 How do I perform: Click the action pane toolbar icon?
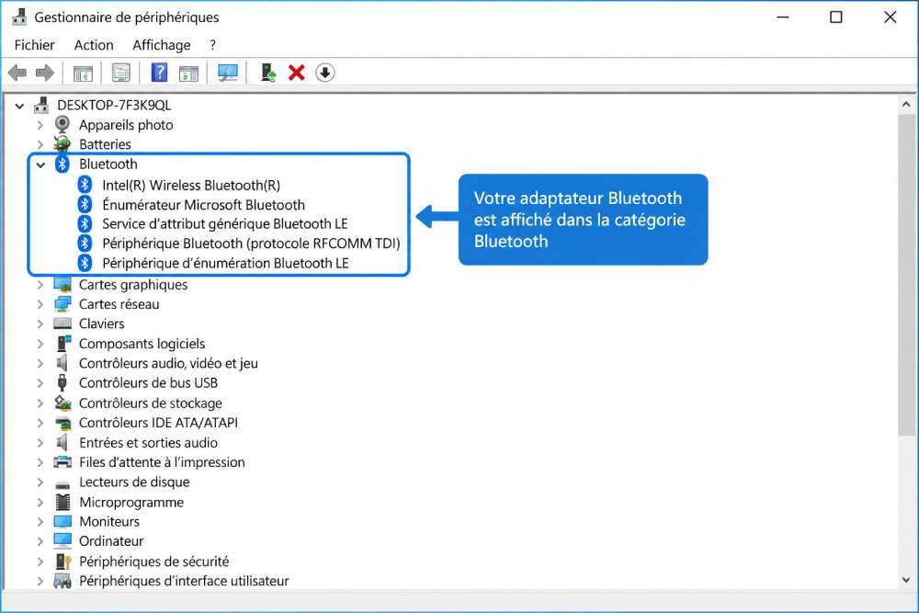point(188,74)
